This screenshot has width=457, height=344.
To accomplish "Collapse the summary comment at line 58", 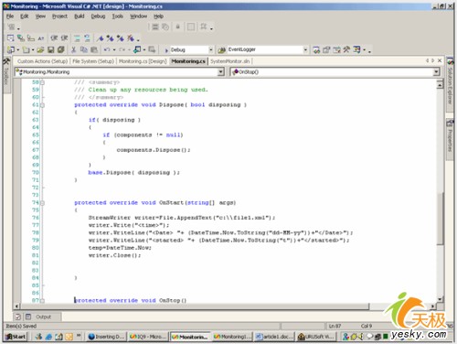I will tap(42, 82).
